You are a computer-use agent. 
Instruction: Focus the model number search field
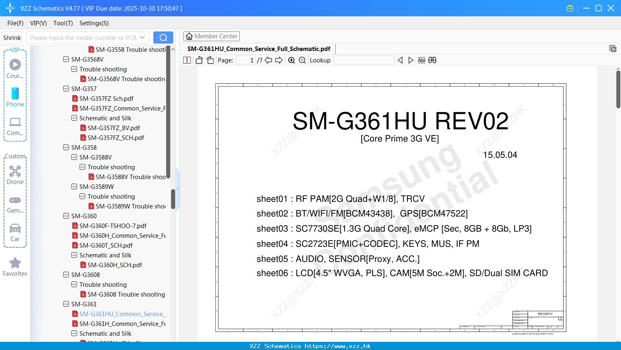point(83,38)
